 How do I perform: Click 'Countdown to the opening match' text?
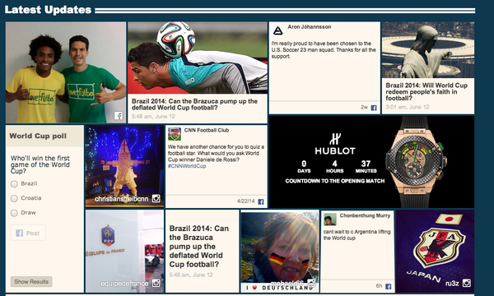tap(335, 181)
